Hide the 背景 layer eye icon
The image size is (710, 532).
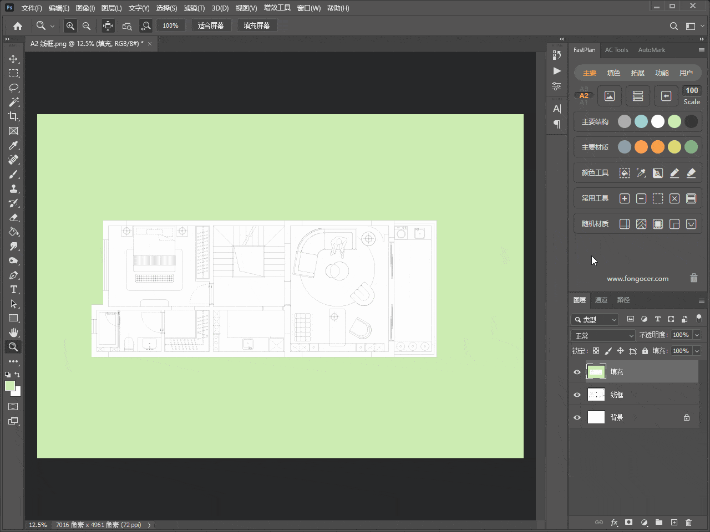tap(577, 417)
